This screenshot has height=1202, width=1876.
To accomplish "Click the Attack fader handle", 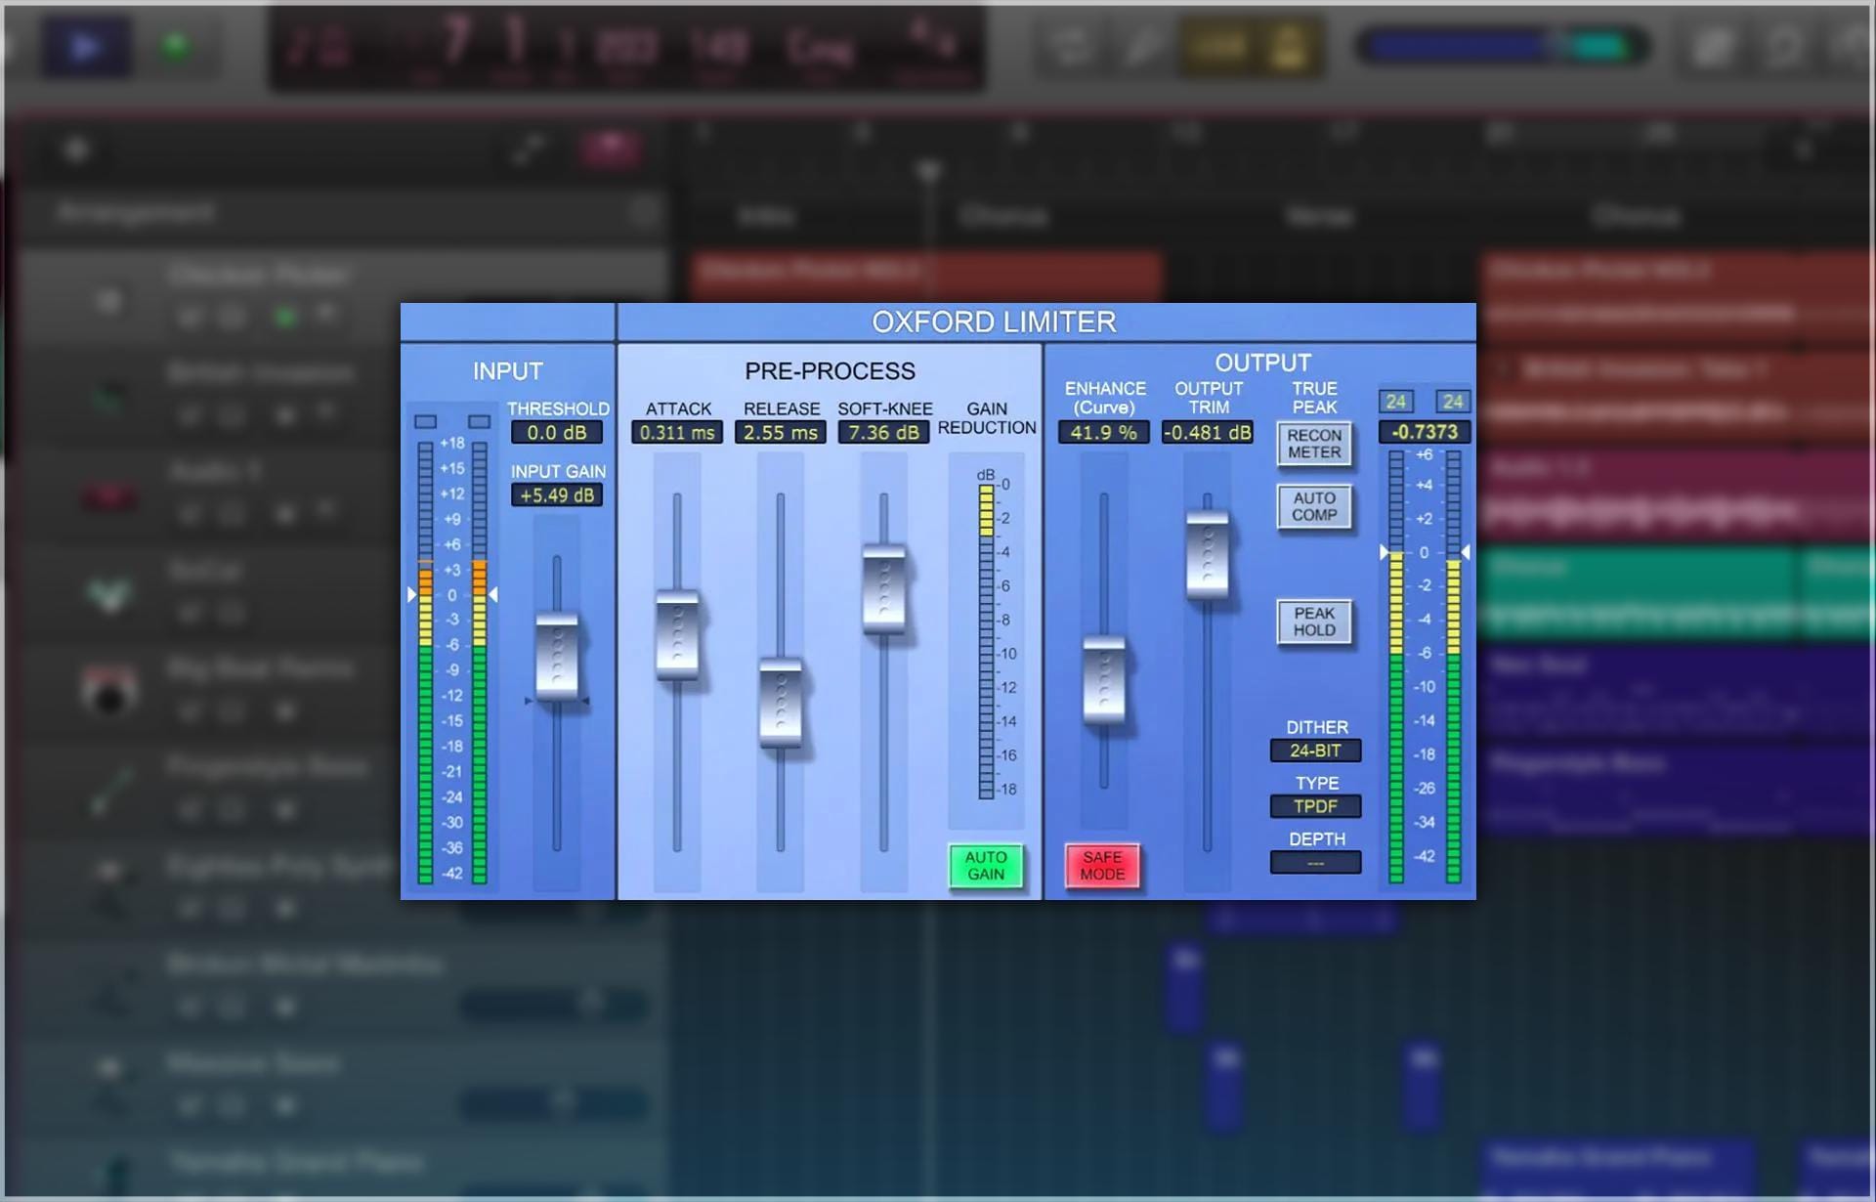I will point(677,633).
